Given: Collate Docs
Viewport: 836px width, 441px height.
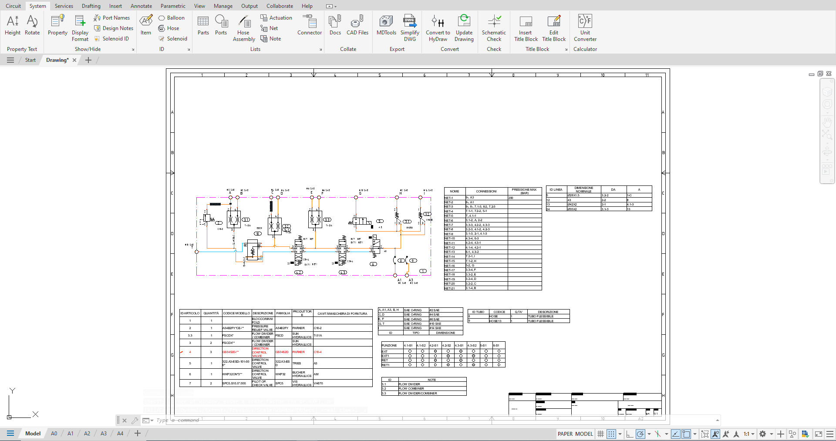Looking at the screenshot, I should tap(335, 25).
